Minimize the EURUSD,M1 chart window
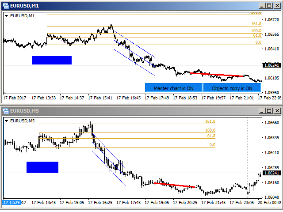The height and width of the screenshot is (212, 283). click(x=261, y=5)
